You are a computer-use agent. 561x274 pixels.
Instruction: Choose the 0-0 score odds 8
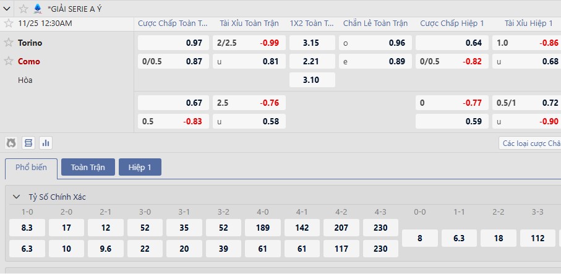click(x=419, y=238)
